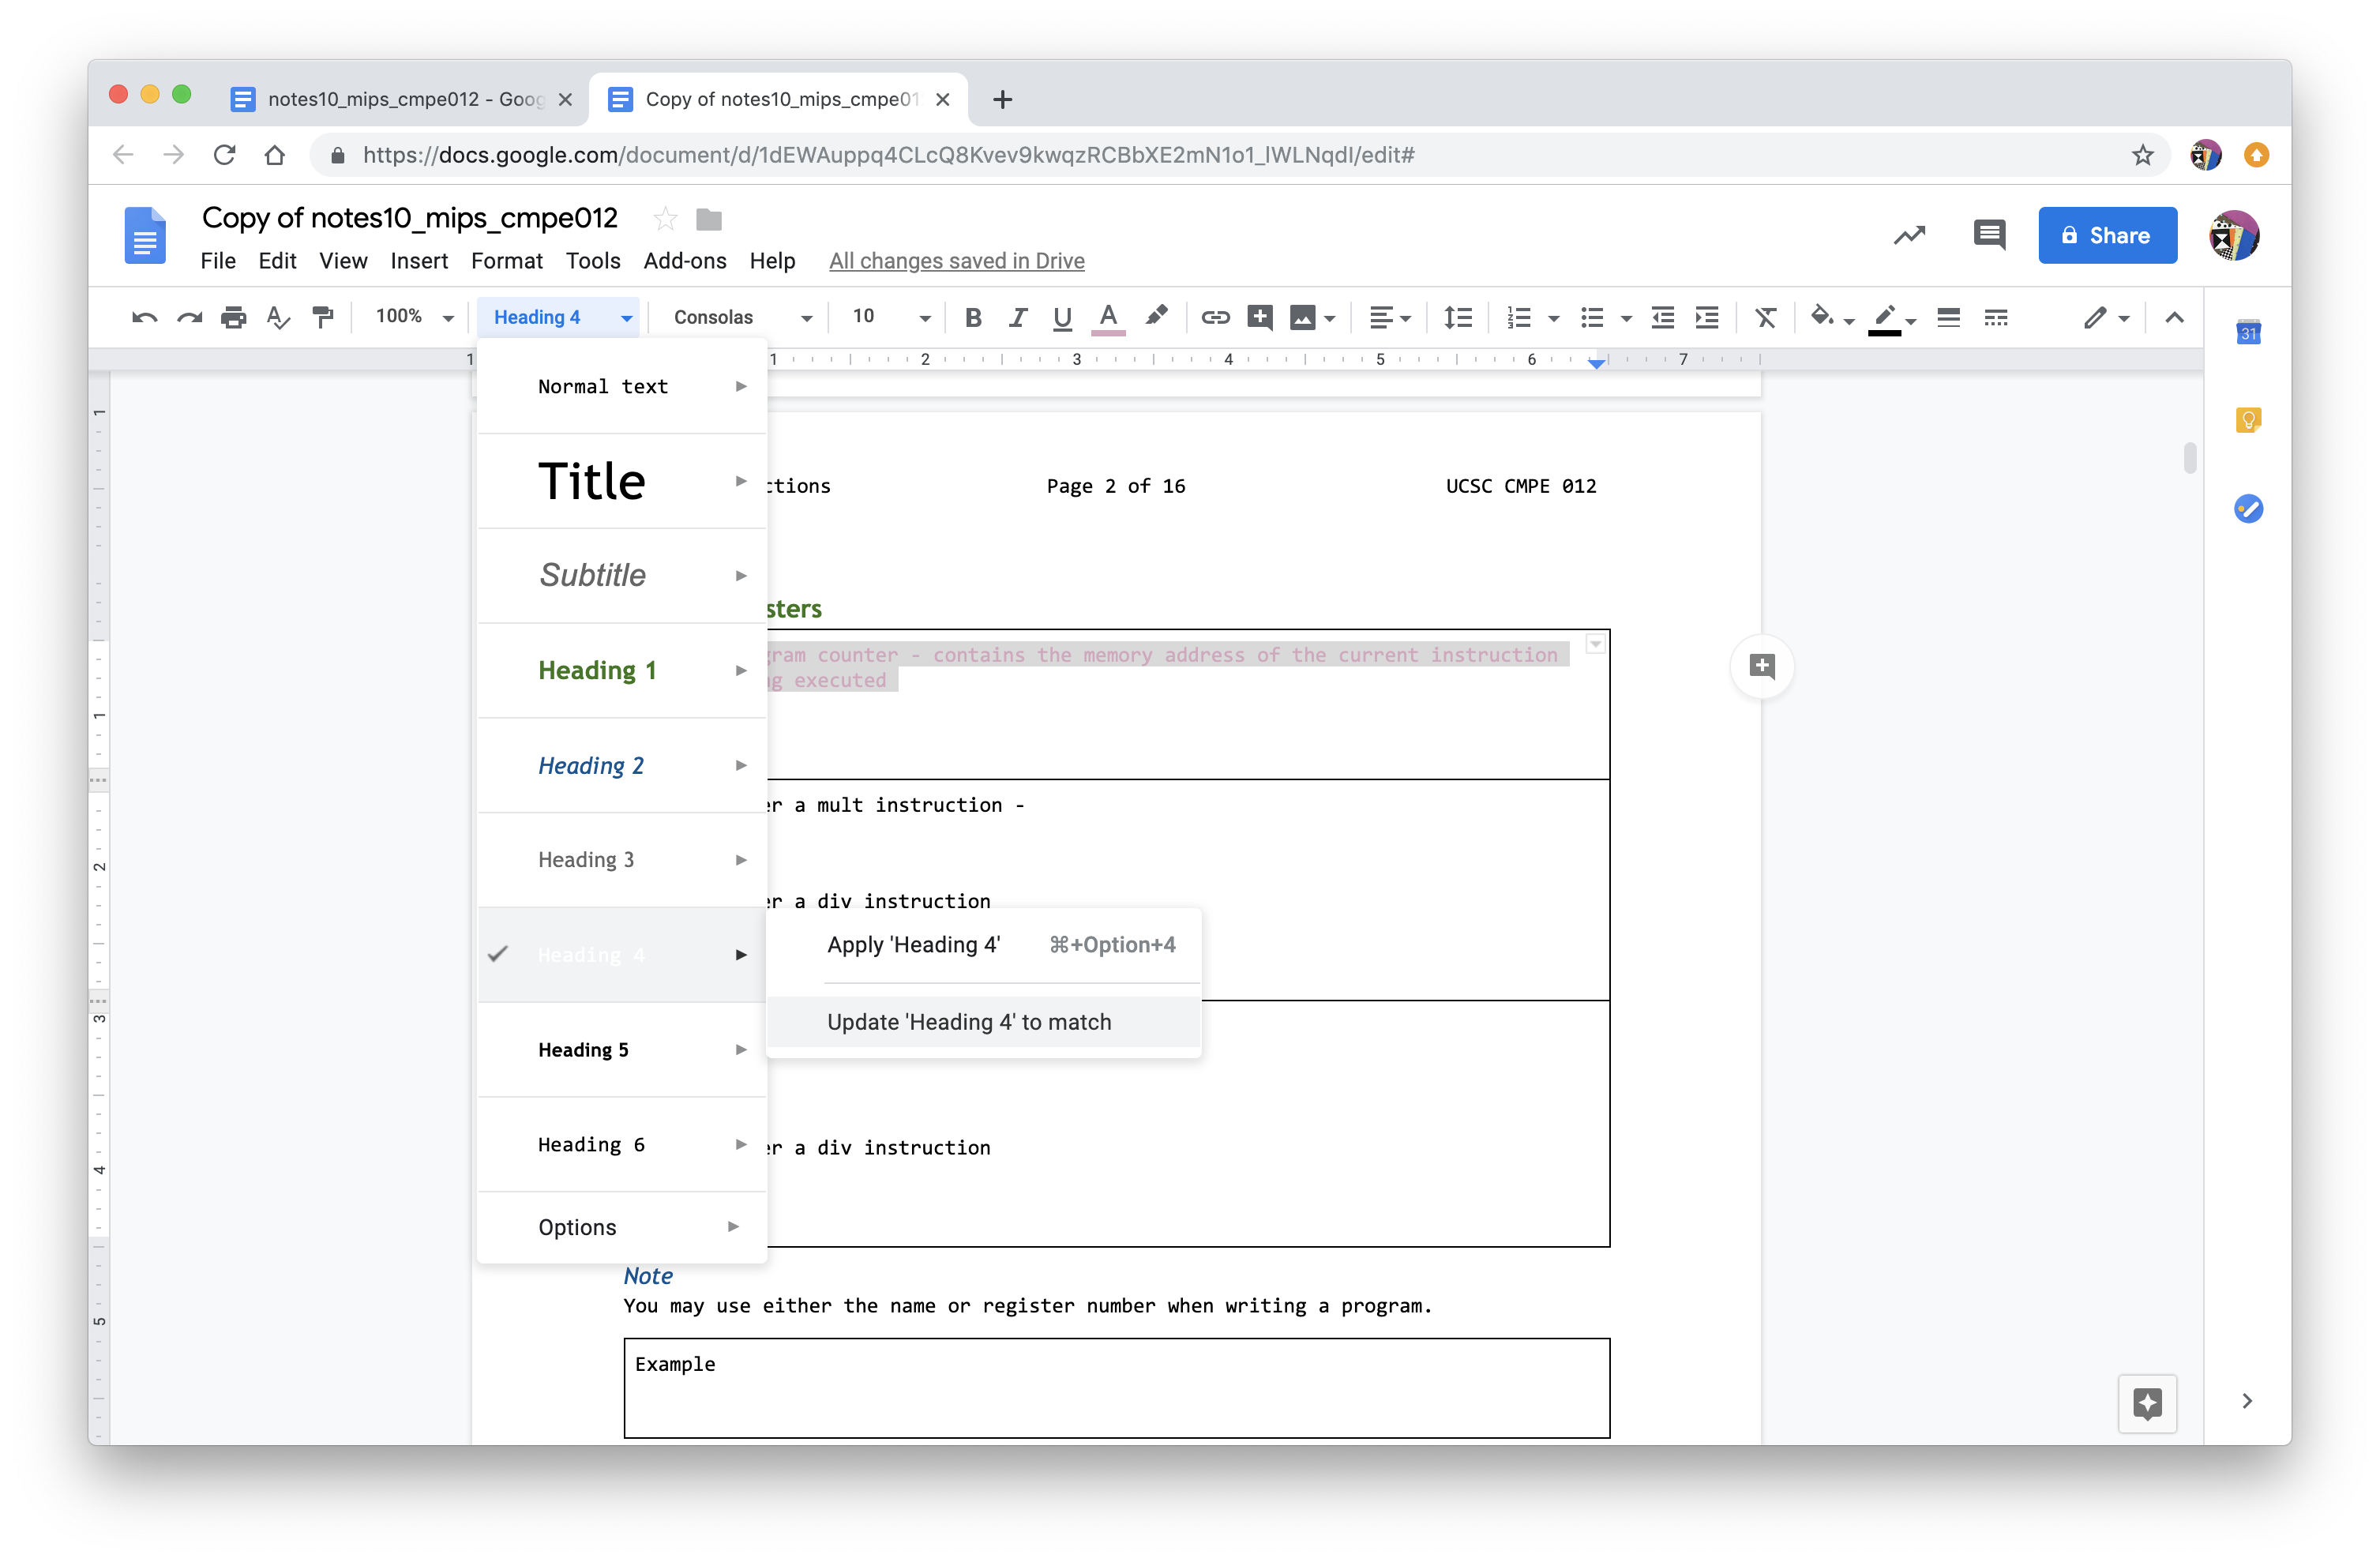This screenshot has height=1562, width=2380.
Task: Select Update 'Heading 4' to match
Action: (969, 1022)
